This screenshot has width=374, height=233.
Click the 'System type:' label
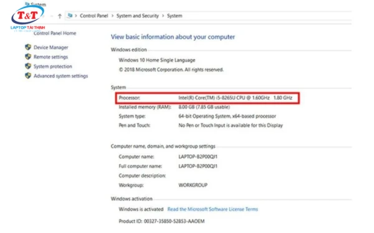coord(132,116)
